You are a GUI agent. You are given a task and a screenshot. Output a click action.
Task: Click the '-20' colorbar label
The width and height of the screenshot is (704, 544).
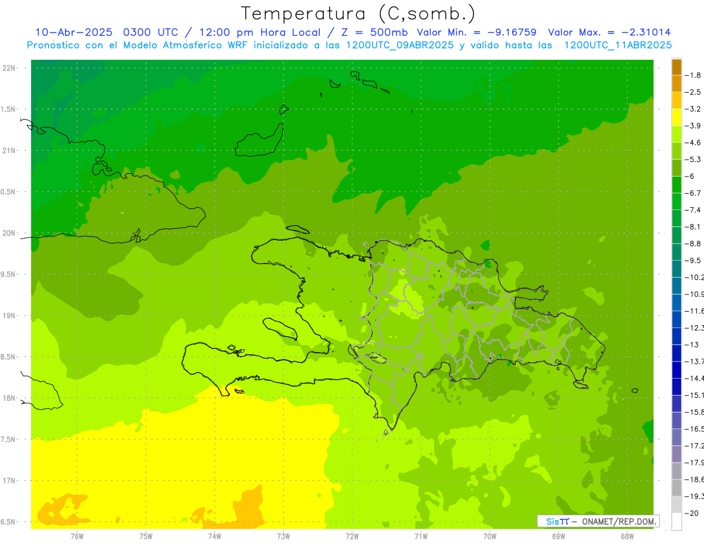692,513
